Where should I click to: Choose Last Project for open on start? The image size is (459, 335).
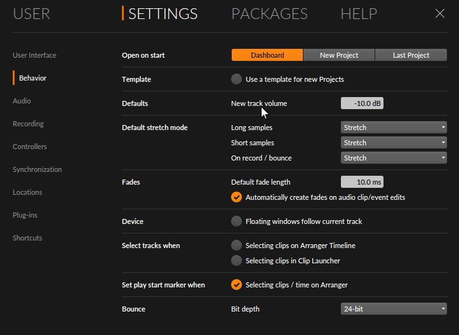(411, 55)
